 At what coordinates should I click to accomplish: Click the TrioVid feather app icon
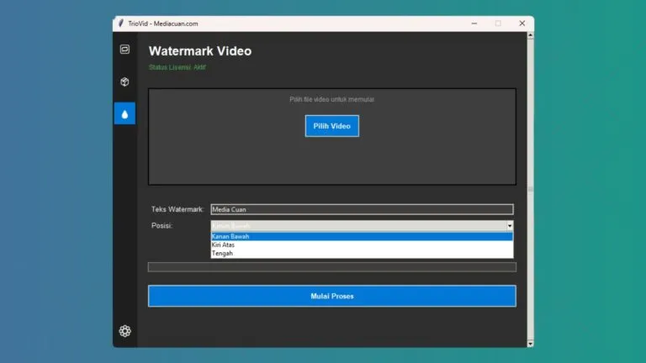click(121, 24)
